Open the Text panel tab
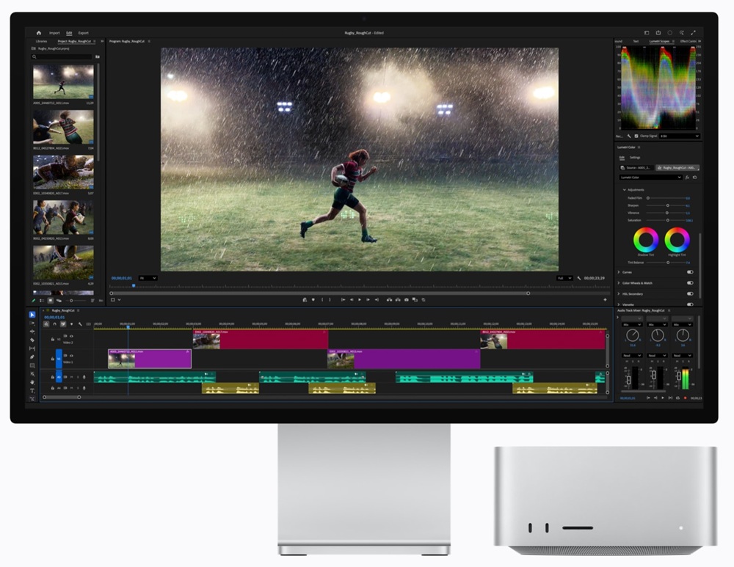The image size is (734, 567). (636, 41)
